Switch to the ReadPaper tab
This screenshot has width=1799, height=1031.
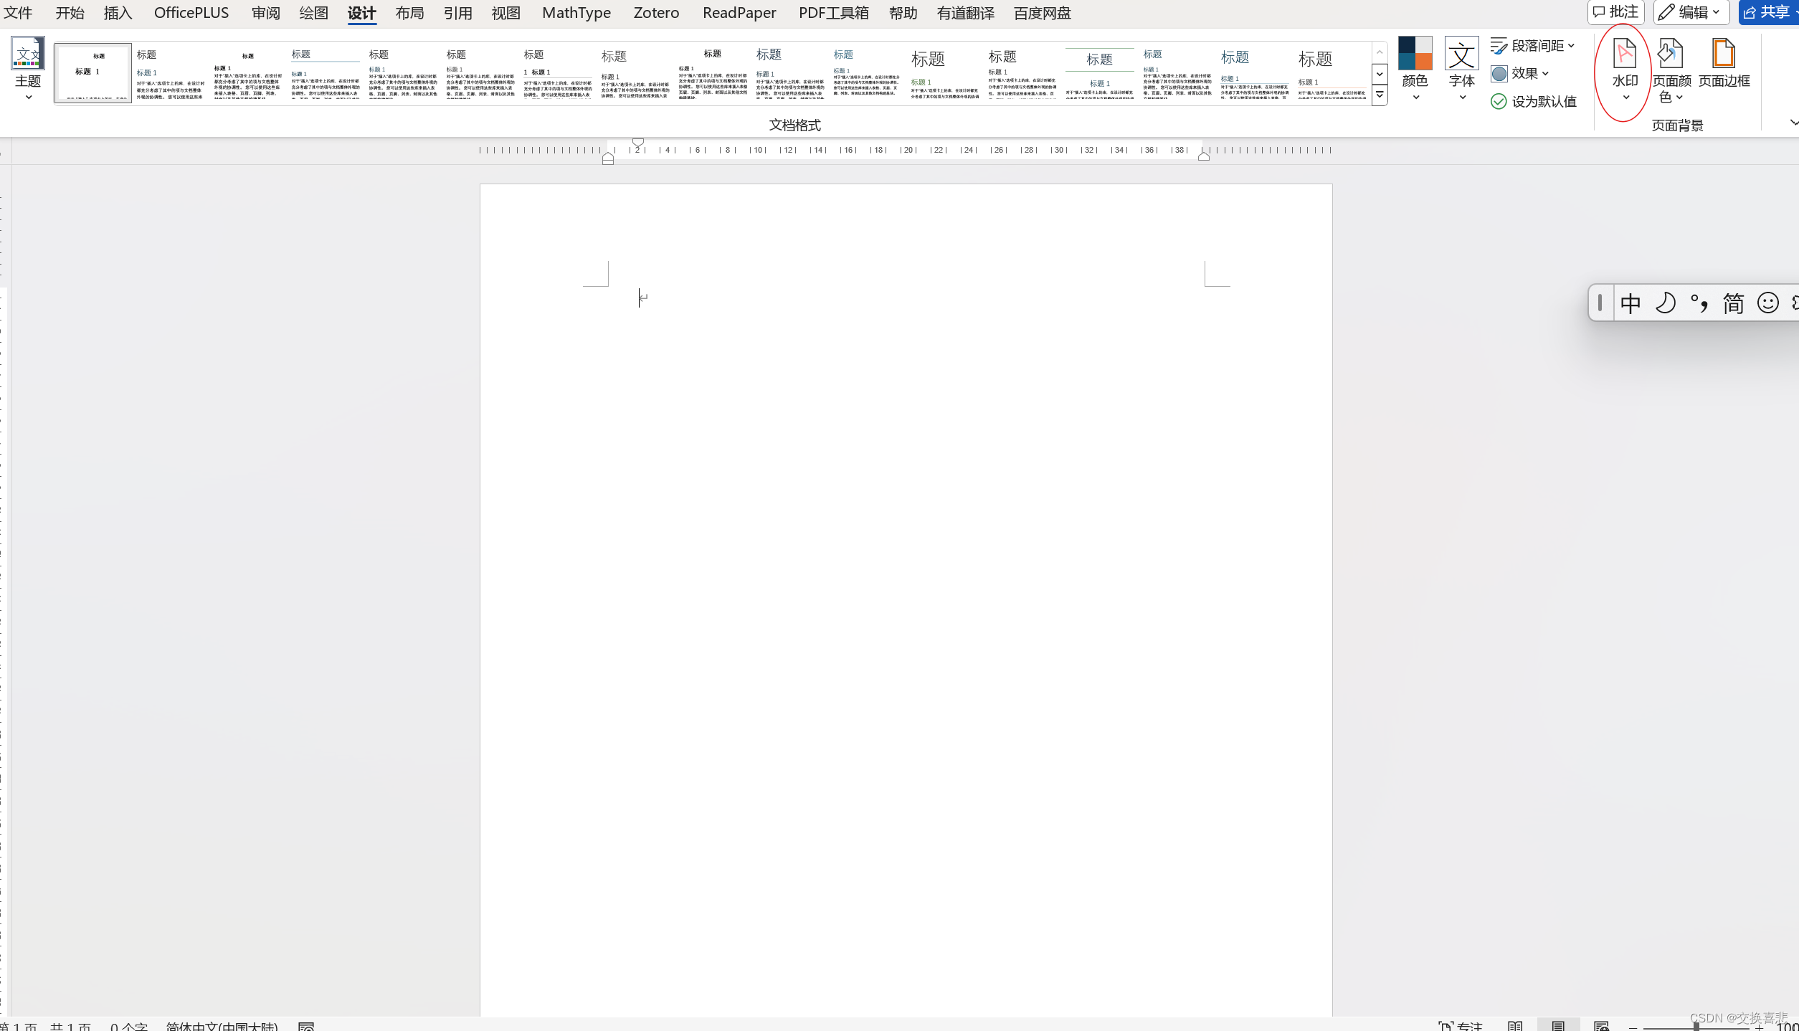pyautogui.click(x=739, y=13)
